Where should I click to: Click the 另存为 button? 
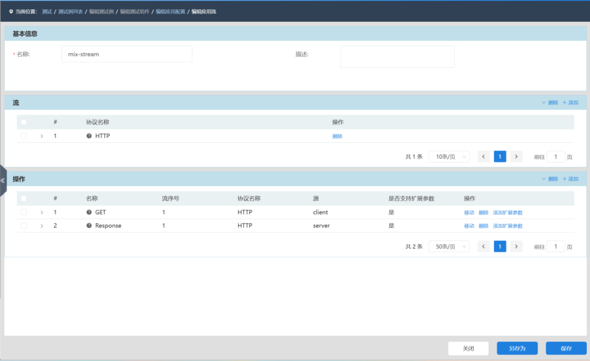517,348
